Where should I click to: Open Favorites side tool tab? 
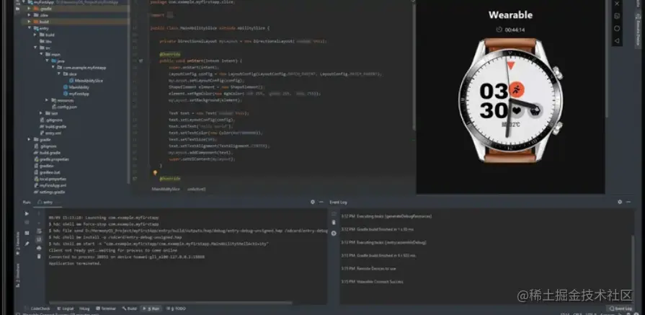pyautogui.click(x=18, y=244)
